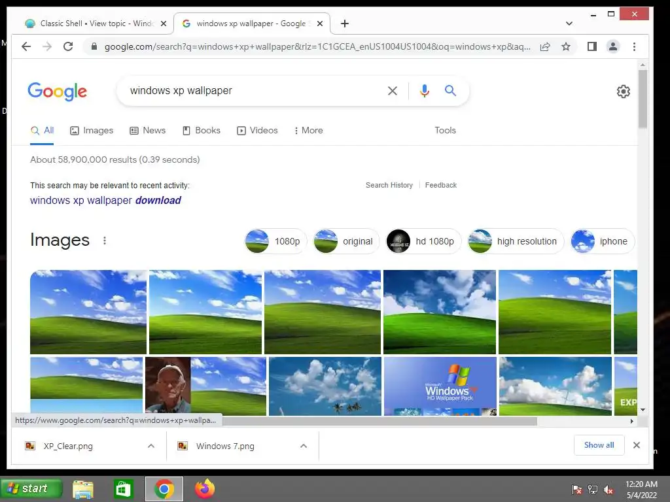
Task: Expand options for Windows 7.png download
Action: tap(304, 446)
